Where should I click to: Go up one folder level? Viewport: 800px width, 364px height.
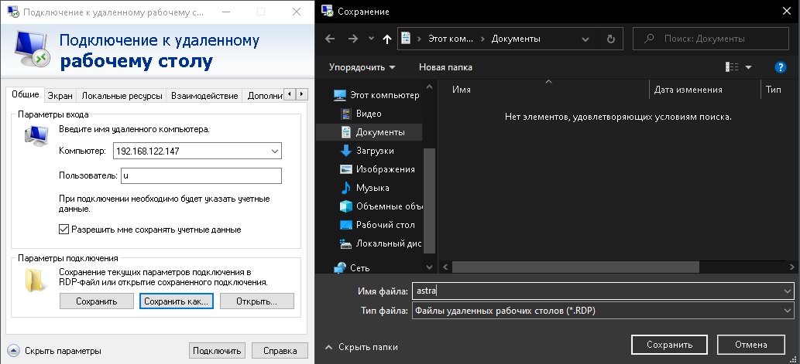[x=387, y=39]
